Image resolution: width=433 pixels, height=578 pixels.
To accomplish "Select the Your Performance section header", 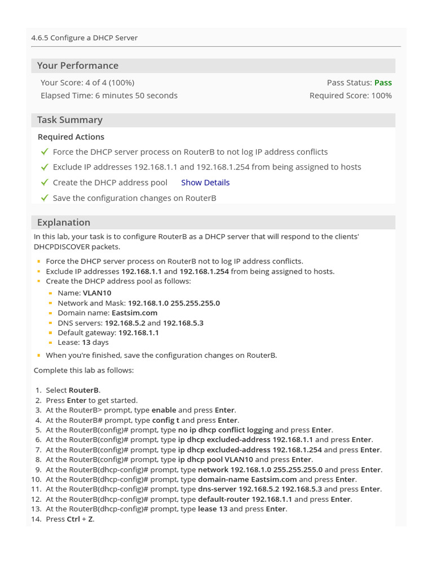I will coord(78,65).
